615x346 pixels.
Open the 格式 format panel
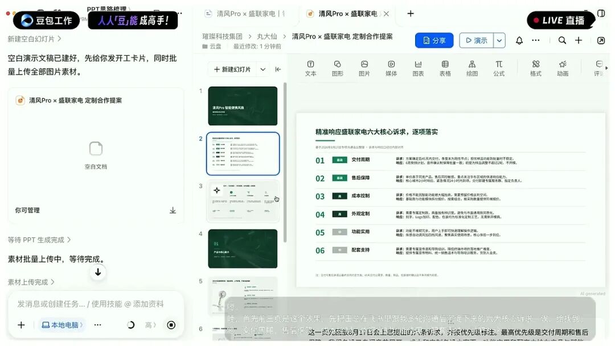point(536,68)
